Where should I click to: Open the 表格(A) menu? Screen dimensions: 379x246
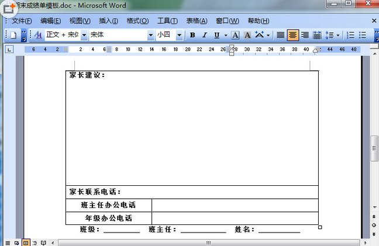click(x=197, y=21)
